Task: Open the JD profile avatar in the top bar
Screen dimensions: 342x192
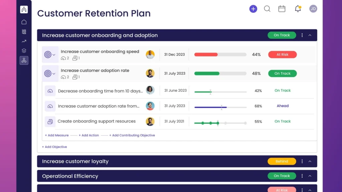Action: [x=313, y=9]
